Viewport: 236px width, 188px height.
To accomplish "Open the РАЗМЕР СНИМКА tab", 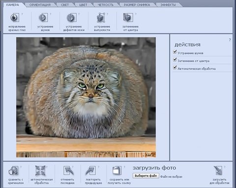I will pyautogui.click(x=137, y=5).
